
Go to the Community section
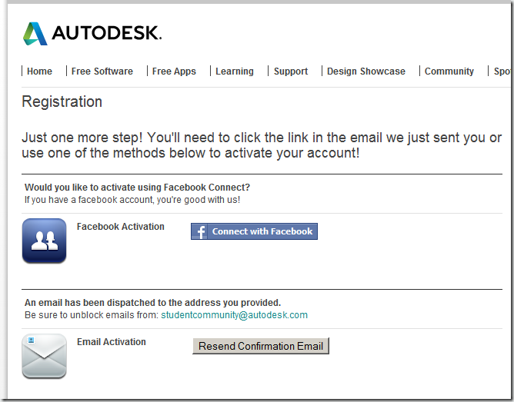click(x=449, y=71)
